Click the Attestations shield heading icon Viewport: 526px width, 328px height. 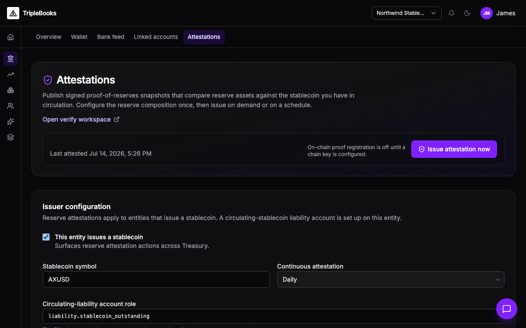(48, 80)
